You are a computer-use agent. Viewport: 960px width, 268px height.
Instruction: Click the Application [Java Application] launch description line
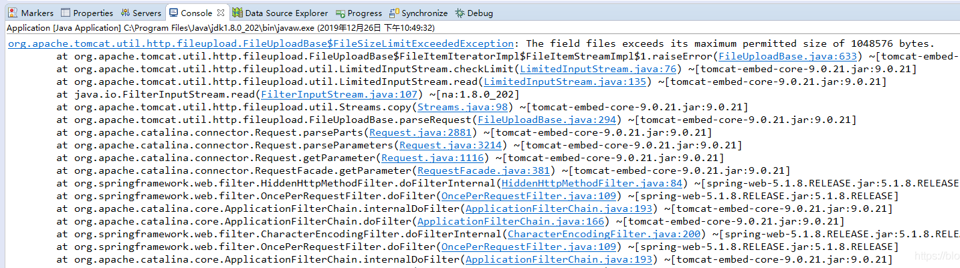click(x=221, y=28)
